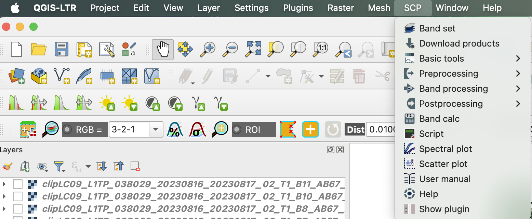Expand the B8 clip layer tree row

4,209
